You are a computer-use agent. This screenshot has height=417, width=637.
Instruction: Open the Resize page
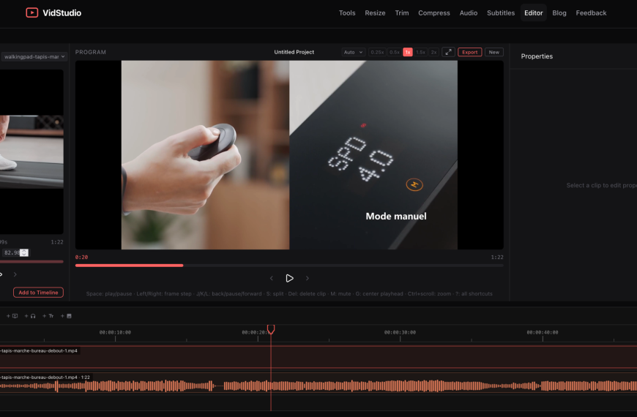click(375, 13)
